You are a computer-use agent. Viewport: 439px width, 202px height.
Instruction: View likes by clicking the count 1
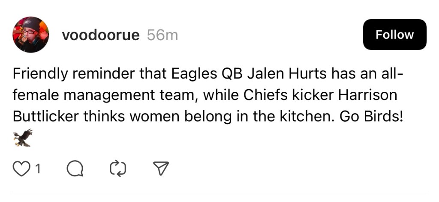point(37,170)
